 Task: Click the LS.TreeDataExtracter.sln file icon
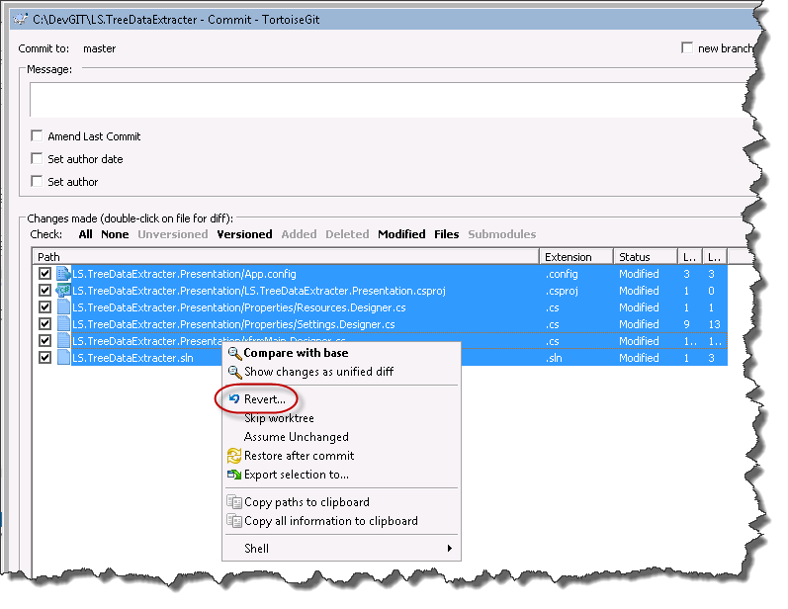[x=63, y=358]
